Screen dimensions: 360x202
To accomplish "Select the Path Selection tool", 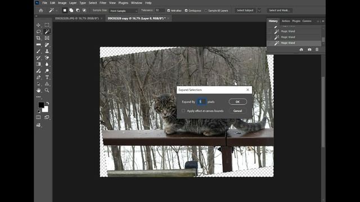I will 38,84.
